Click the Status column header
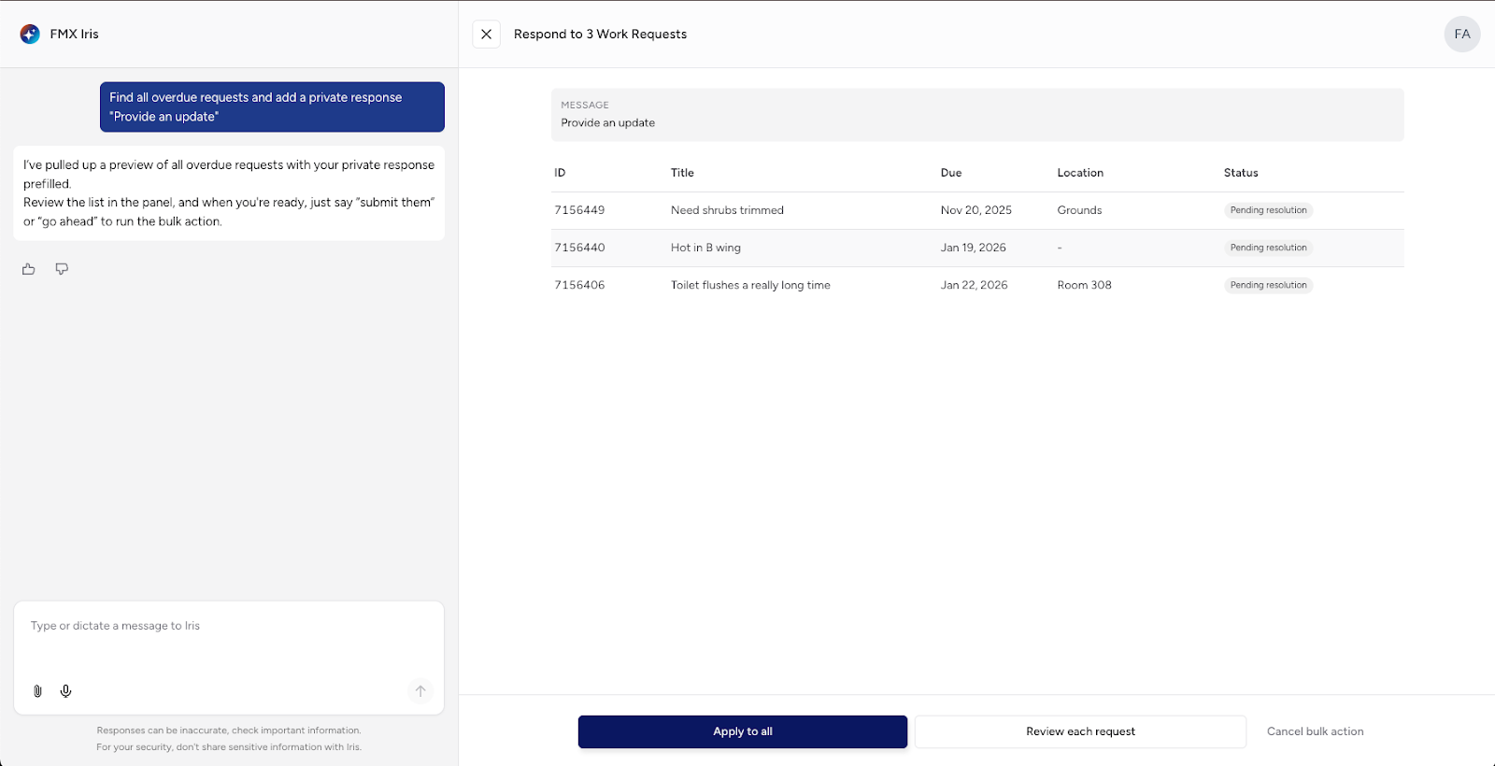Screen dimensions: 1495x766 (1241, 173)
